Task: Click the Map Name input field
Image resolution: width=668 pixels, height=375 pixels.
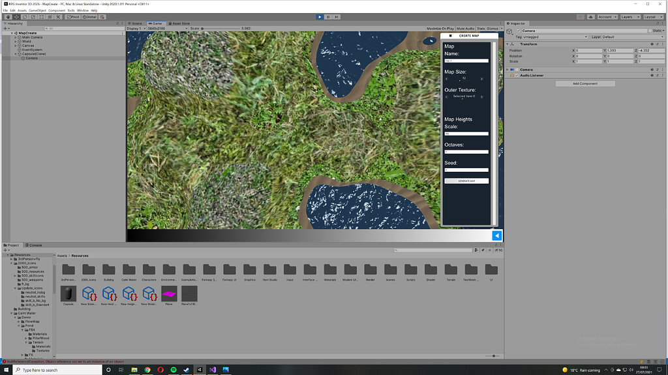Action: tap(466, 61)
